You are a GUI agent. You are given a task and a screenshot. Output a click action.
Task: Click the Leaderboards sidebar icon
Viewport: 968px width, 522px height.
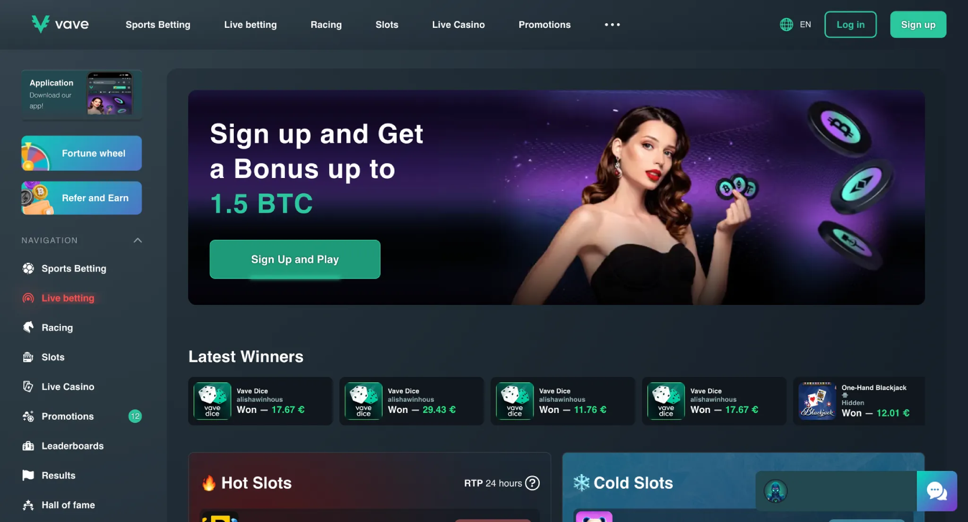coord(28,446)
